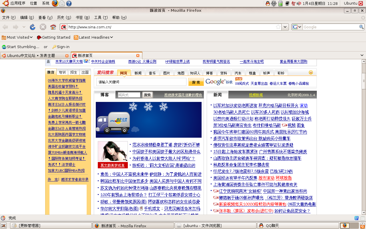Screen dimensions: 366x229
Task: Click the Sina site icon in the address bar
Action: (64, 27)
